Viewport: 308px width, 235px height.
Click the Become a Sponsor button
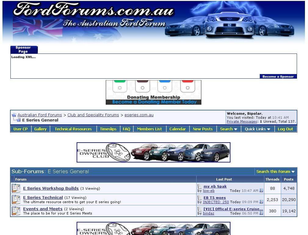(x=278, y=76)
